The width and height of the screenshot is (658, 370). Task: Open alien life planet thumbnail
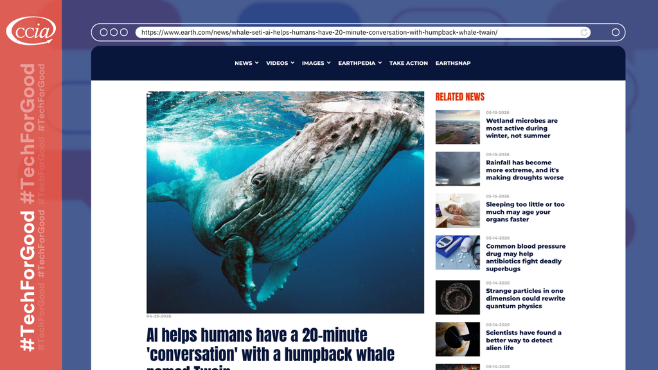458,339
